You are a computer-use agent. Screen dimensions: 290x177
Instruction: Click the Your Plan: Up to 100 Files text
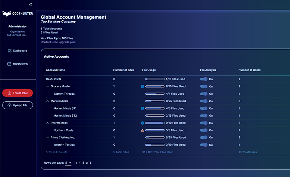point(57,38)
